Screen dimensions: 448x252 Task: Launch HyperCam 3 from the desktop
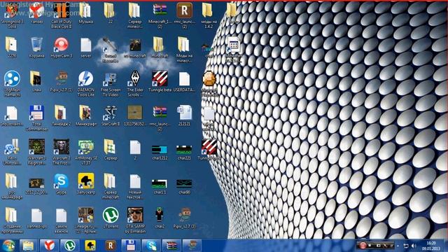pyautogui.click(x=61, y=48)
